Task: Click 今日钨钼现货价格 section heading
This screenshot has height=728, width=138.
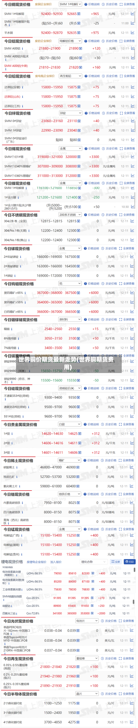Action: click(18, 284)
